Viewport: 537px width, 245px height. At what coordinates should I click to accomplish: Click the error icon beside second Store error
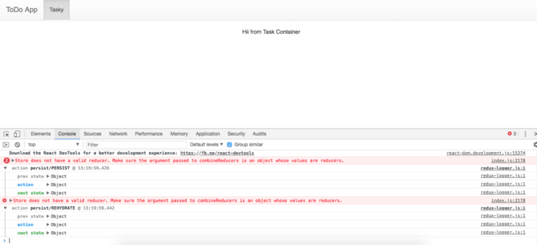click(x=5, y=201)
